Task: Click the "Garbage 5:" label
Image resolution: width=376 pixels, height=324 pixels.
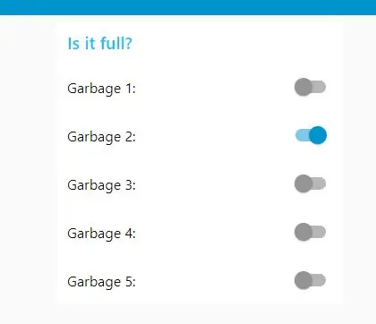Action: point(101,282)
